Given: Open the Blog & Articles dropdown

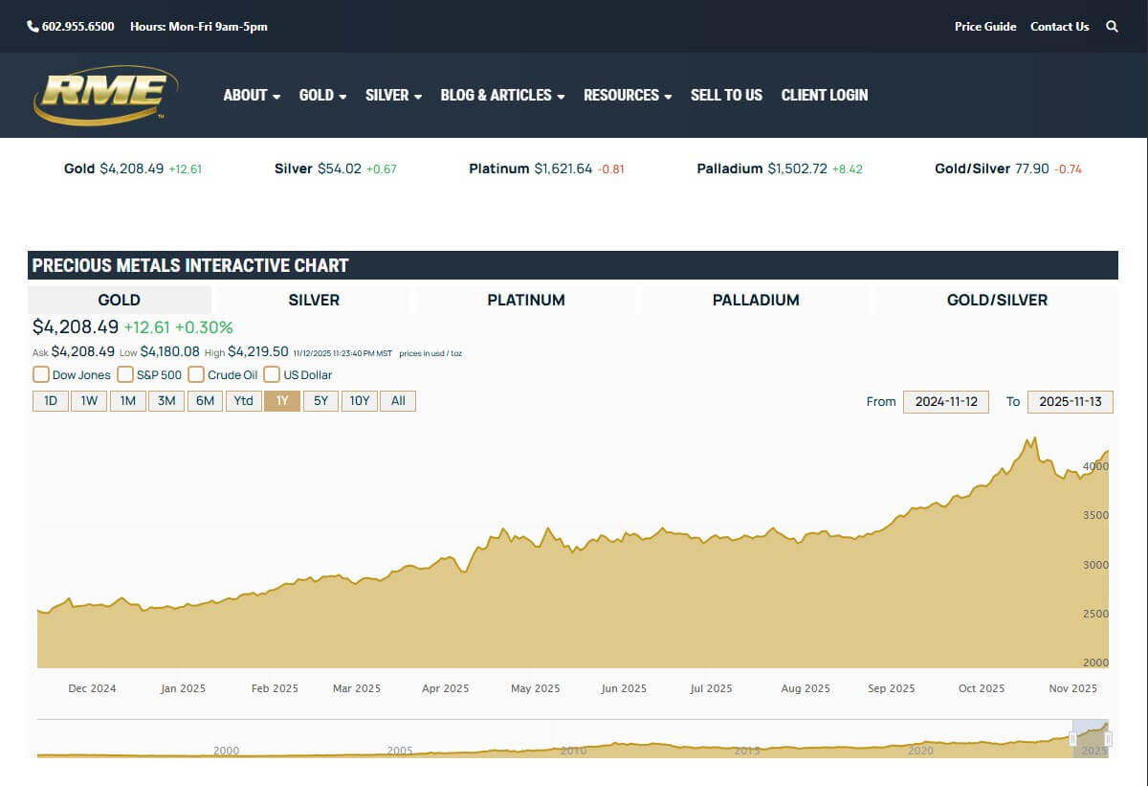Looking at the screenshot, I should tap(502, 95).
